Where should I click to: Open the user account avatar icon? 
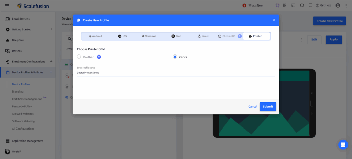click(338, 5)
